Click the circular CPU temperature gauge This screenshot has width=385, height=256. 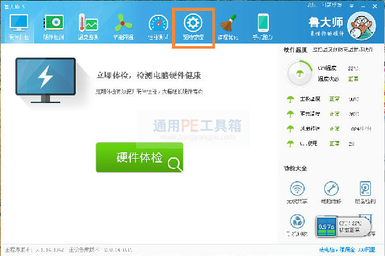click(300, 73)
